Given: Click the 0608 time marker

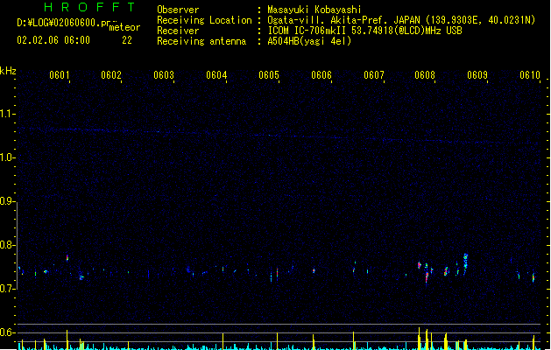Looking at the screenshot, I should (x=425, y=75).
